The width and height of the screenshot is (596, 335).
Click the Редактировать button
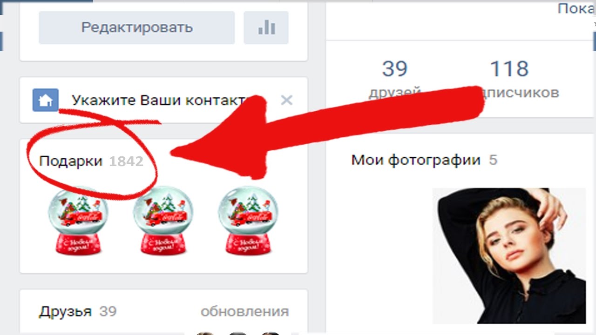pyautogui.click(x=136, y=27)
